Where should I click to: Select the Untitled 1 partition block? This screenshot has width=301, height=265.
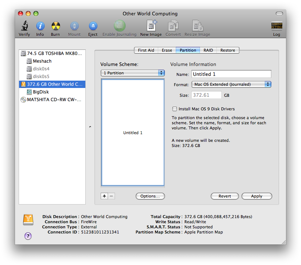click(x=133, y=133)
